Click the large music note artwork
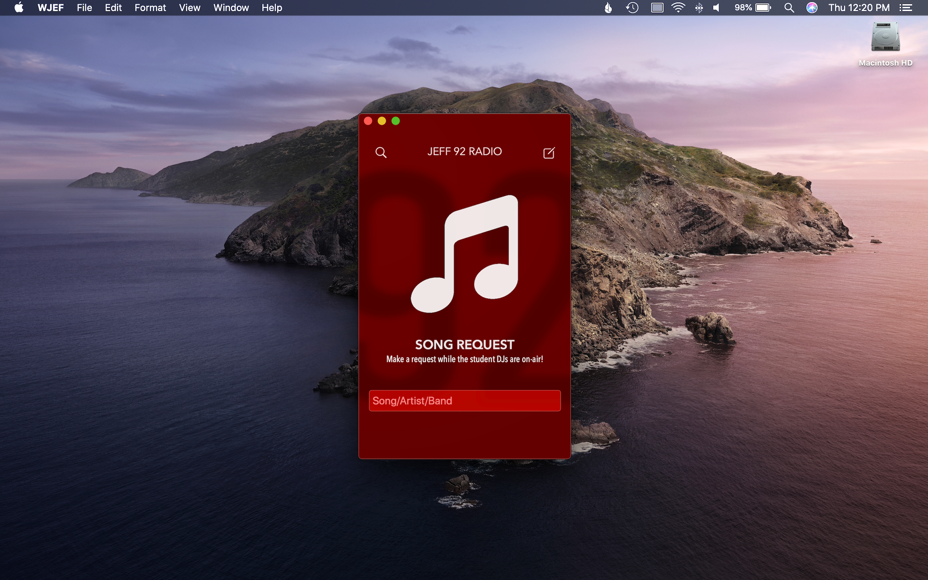The height and width of the screenshot is (580, 928). click(465, 254)
